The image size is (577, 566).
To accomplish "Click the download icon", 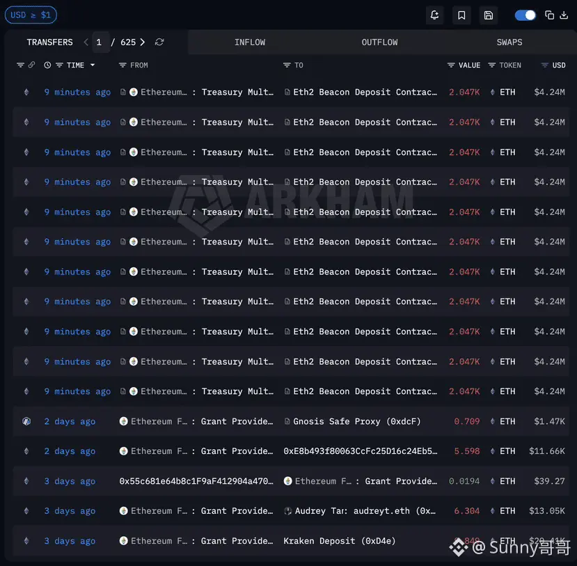I will (564, 15).
